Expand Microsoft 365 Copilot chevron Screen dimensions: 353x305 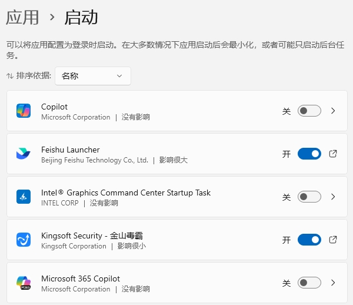[333, 283]
